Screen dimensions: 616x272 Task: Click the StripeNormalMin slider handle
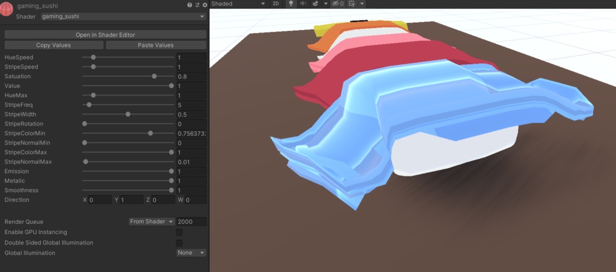tap(84, 143)
